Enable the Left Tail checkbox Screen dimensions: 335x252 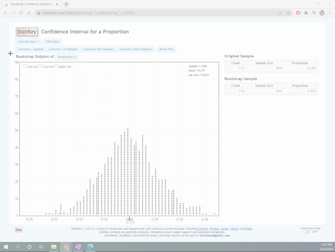(x=25, y=66)
